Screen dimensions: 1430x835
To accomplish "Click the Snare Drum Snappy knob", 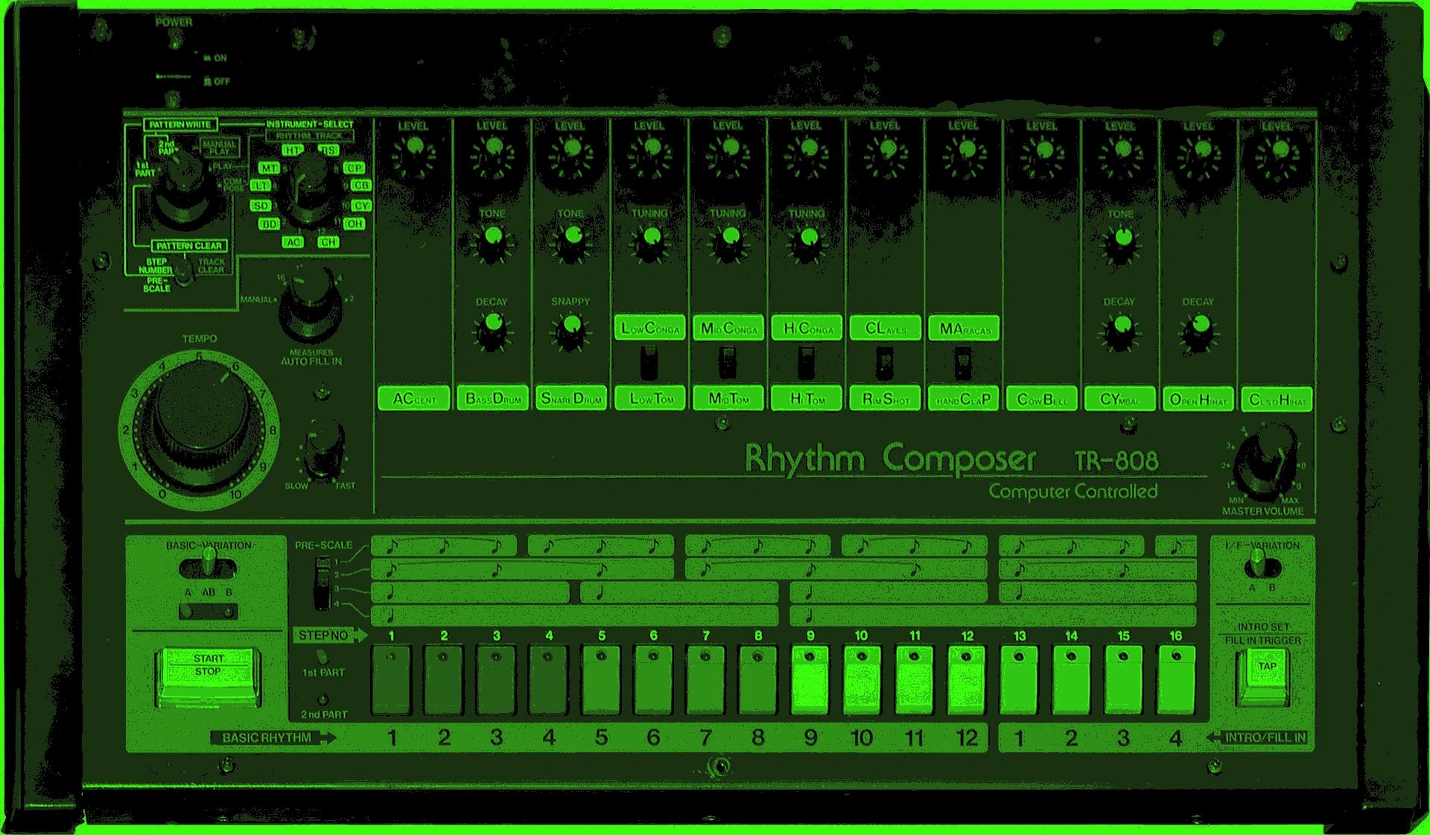I will click(570, 328).
